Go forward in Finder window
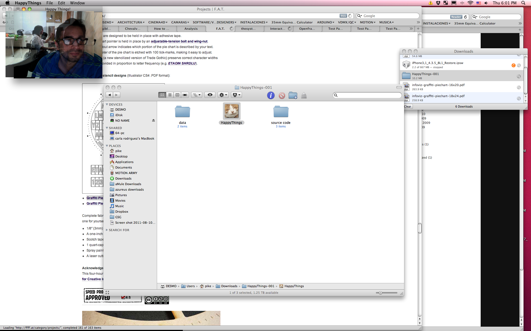The image size is (531, 331). [x=116, y=95]
